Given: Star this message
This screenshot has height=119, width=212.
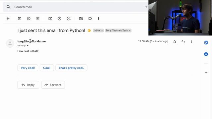Looking at the screenshot, I should pyautogui.click(x=175, y=41).
